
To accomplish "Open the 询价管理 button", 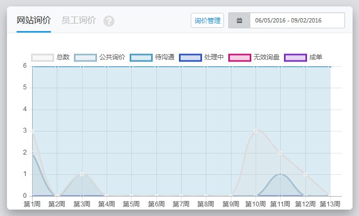I will (x=207, y=21).
